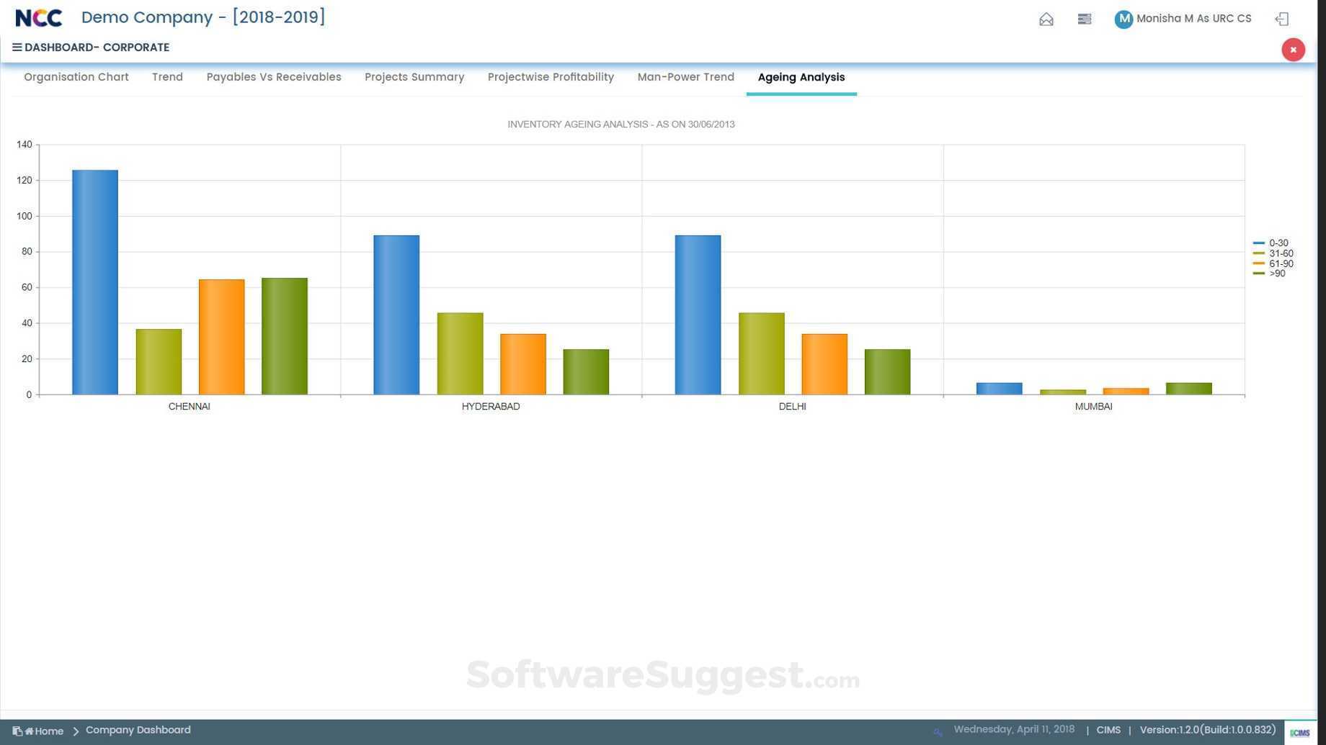Toggle the >90 legend series

click(1270, 274)
